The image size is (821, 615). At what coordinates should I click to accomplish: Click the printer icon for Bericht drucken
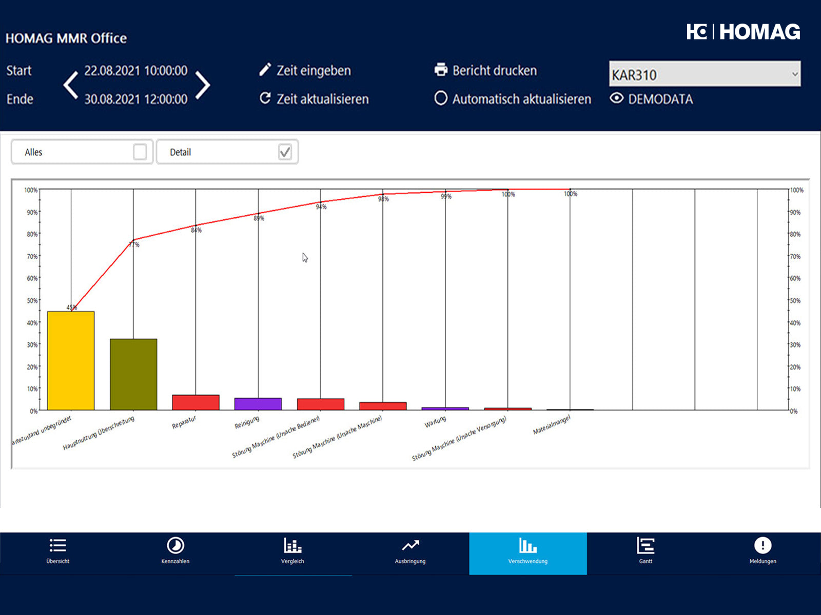(441, 70)
